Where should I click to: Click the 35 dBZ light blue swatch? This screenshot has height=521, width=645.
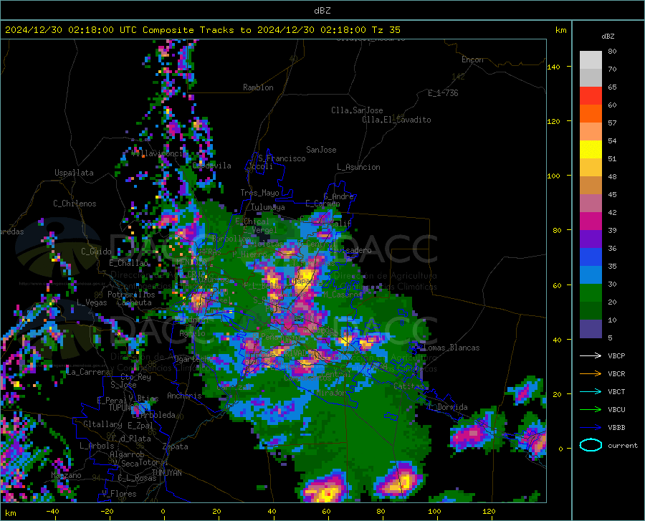click(591, 275)
